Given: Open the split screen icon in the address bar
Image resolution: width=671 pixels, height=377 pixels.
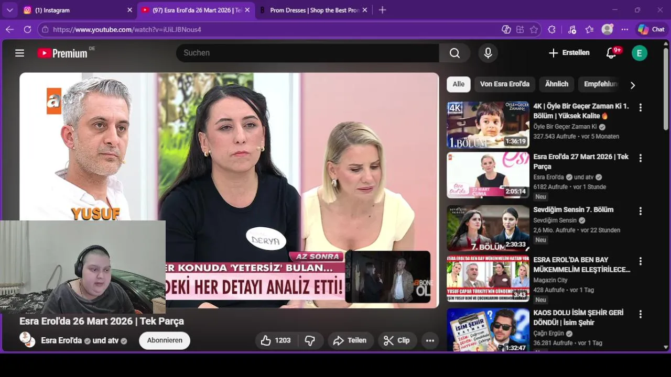Looking at the screenshot, I should (x=506, y=29).
